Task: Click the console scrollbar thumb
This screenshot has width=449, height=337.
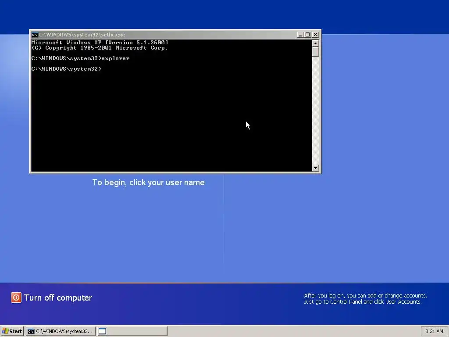Action: 316,52
